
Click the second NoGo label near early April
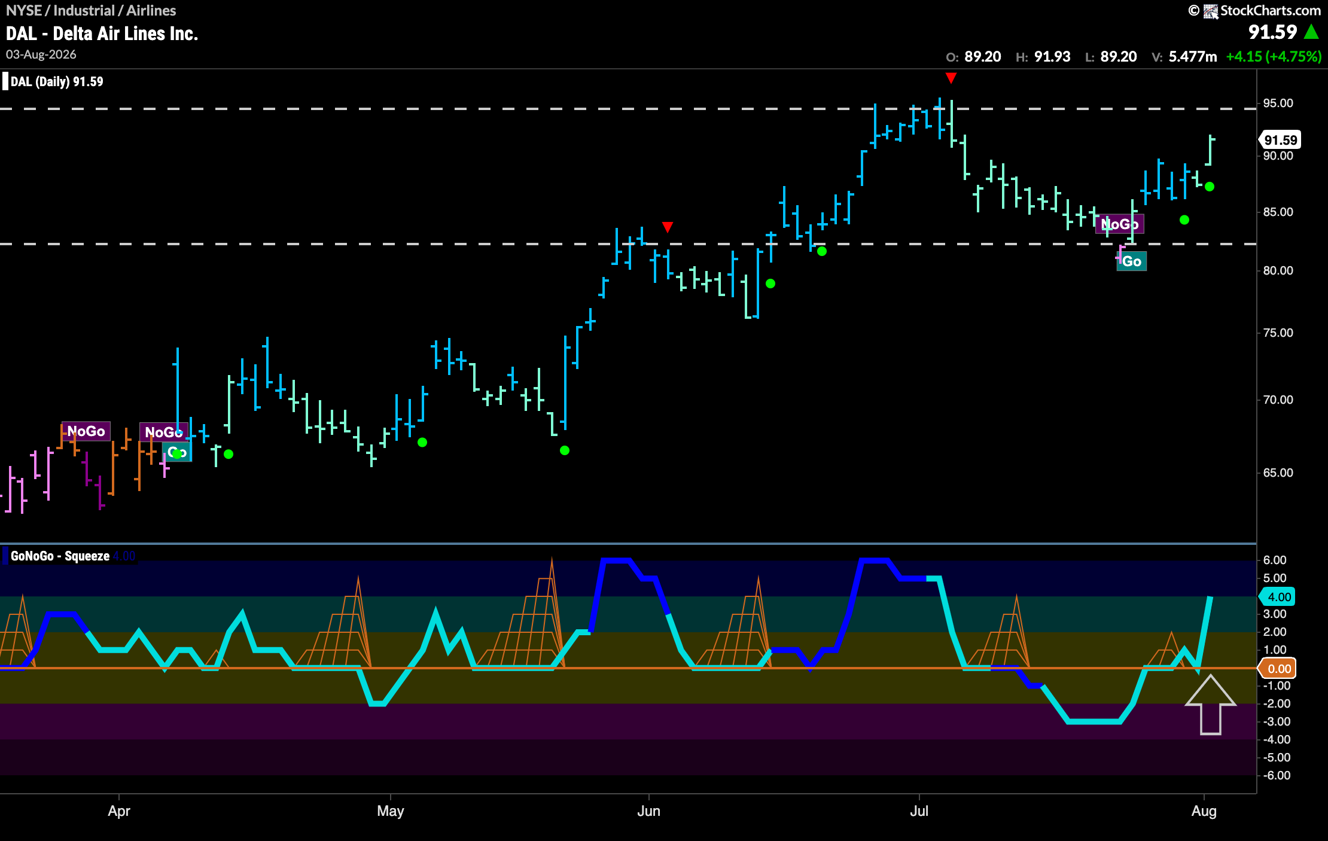[x=164, y=432]
